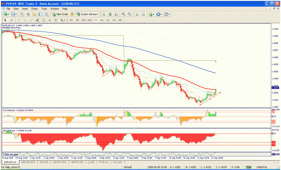Open the File menu
Viewport: 281px width, 170px height.
[x=9, y=9]
